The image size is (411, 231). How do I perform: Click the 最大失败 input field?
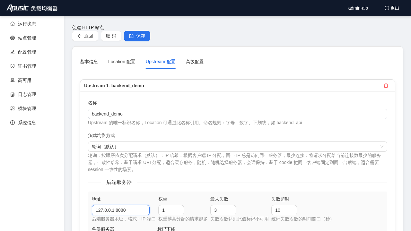click(223, 210)
